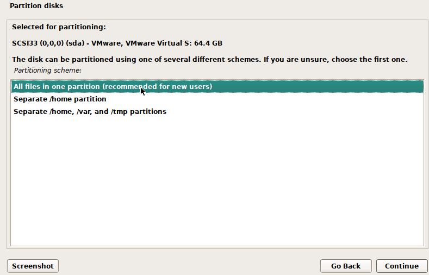
Task: Click the Partition disks heading
Action: pyautogui.click(x=36, y=6)
